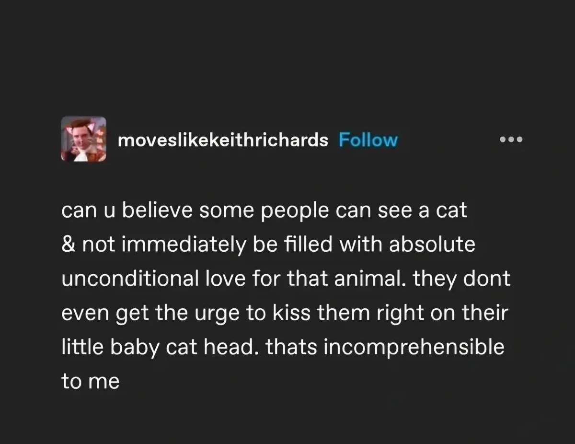Click the word "unconditional" in the post
This screenshot has height=444, width=575.
click(x=129, y=279)
